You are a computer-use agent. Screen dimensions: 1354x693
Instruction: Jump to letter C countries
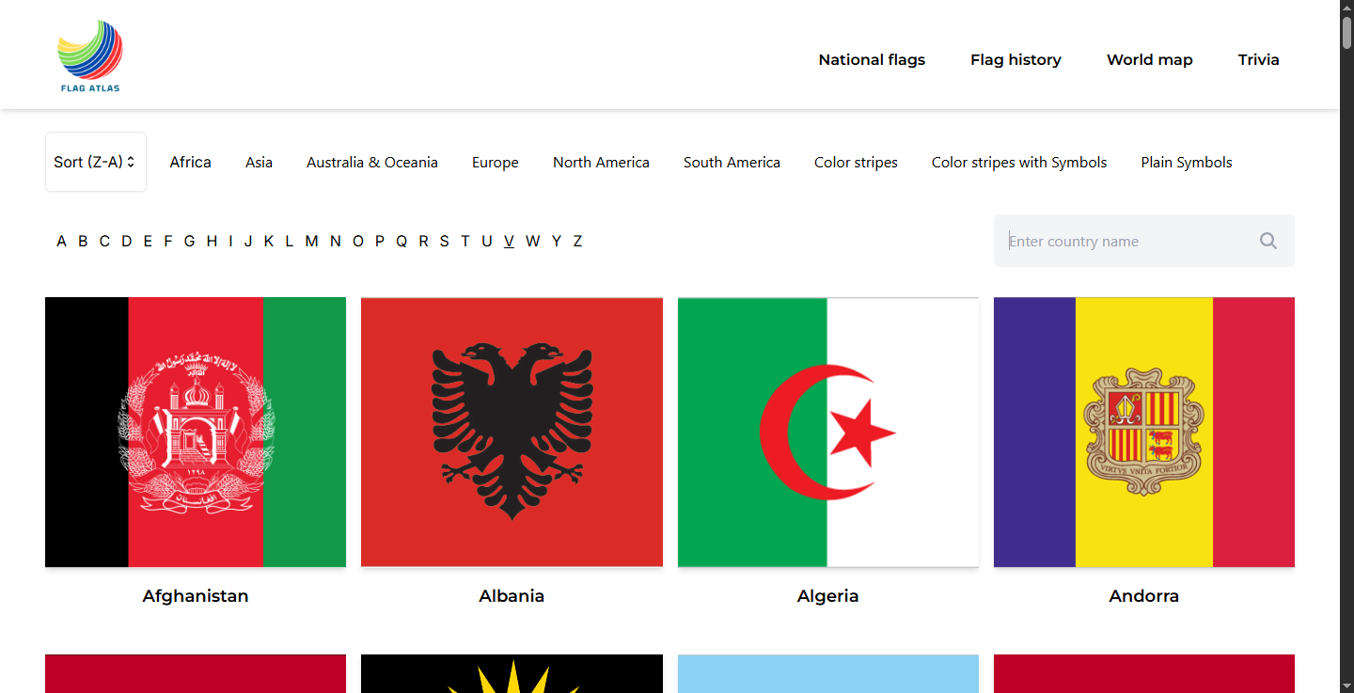pos(104,241)
